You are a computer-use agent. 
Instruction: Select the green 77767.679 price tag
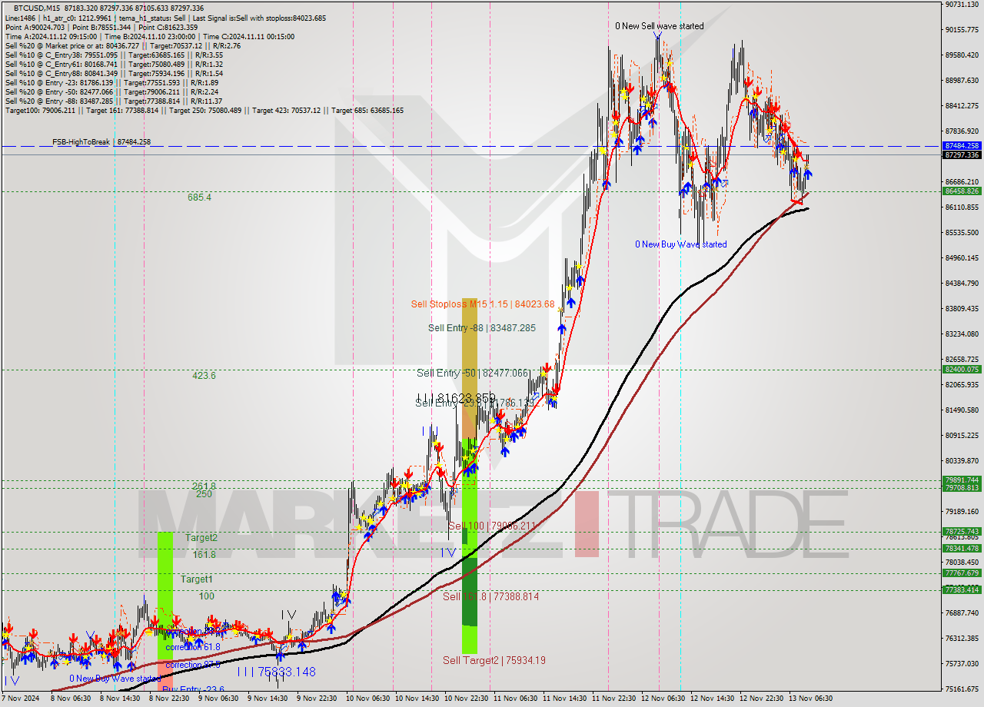(x=962, y=573)
